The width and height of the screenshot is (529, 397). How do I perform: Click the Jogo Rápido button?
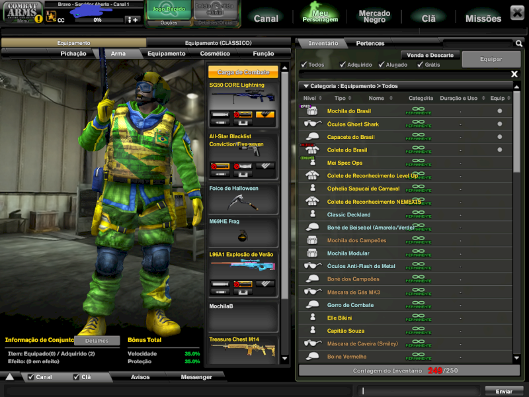point(169,9)
